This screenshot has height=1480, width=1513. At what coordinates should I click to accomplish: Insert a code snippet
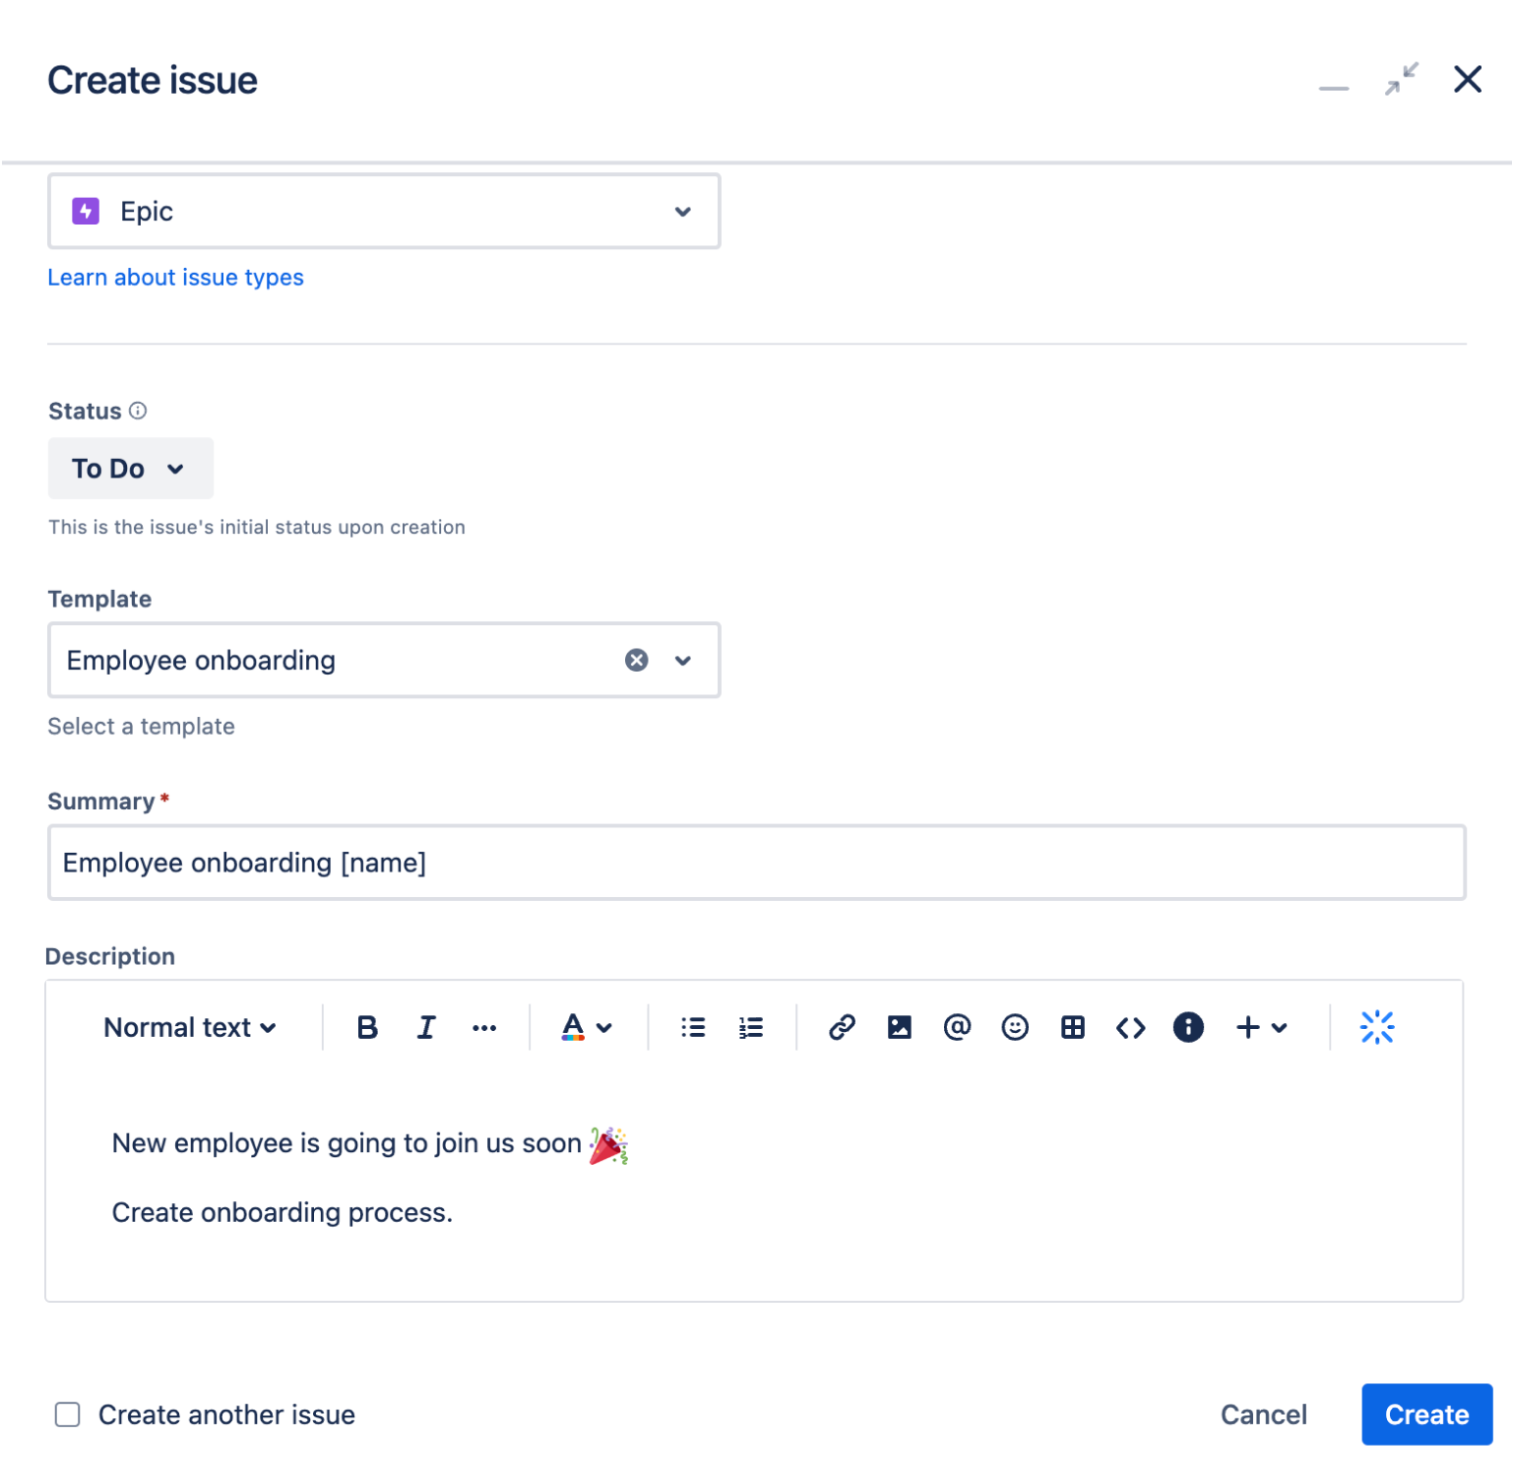[1130, 1027]
